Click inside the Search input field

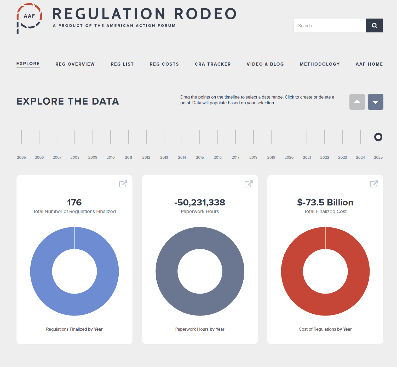[x=330, y=26]
